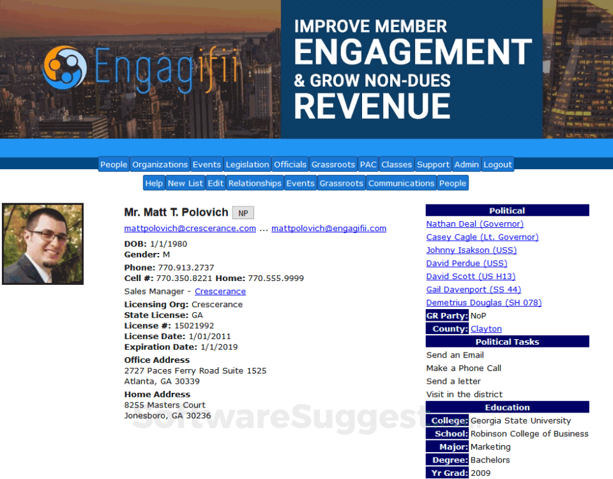Open the Crescerance organization link
The width and height of the screenshot is (613, 479).
[220, 291]
